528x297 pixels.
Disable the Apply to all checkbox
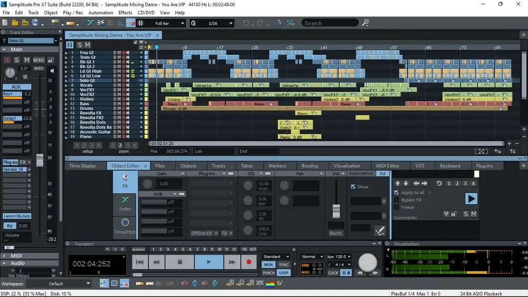tap(397, 192)
